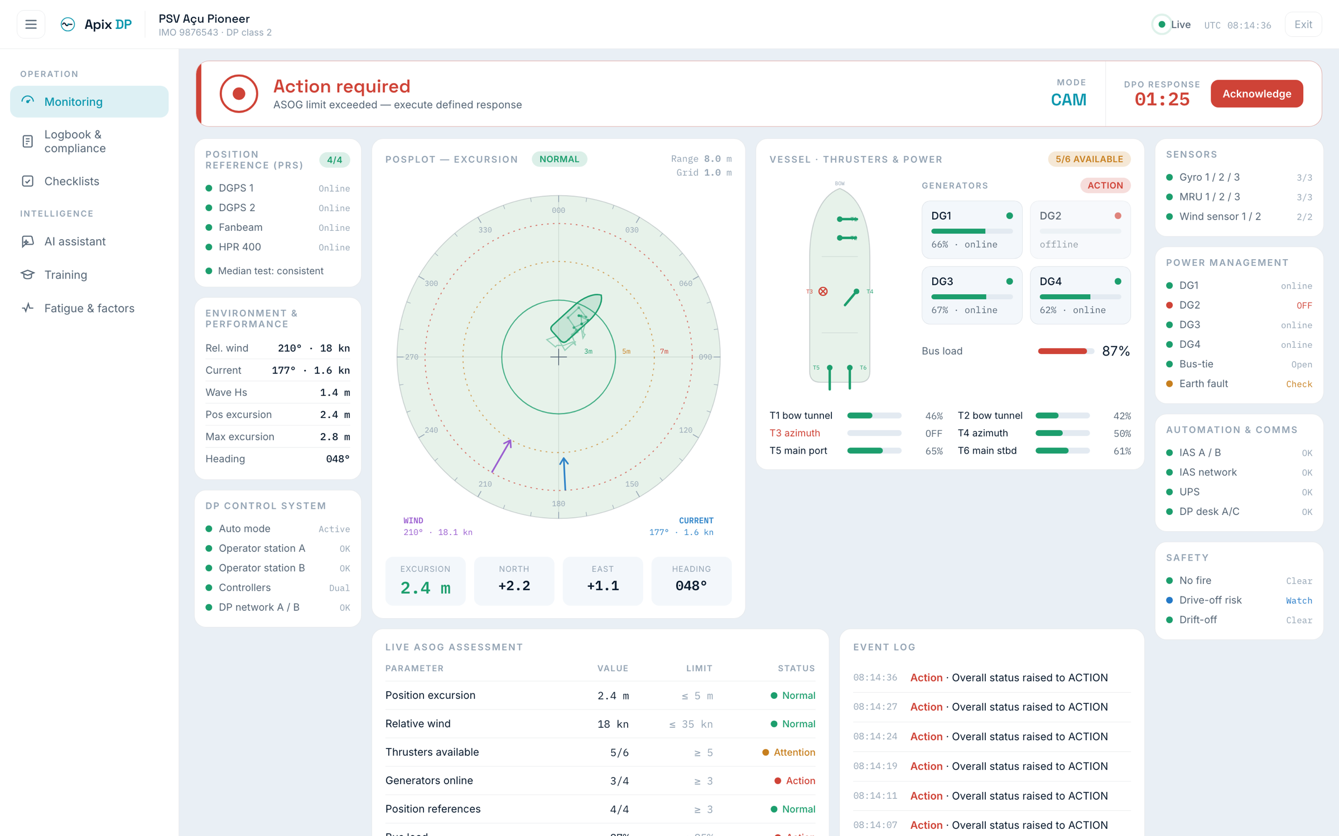
Task: Open the Monitoring view
Action: click(x=89, y=101)
